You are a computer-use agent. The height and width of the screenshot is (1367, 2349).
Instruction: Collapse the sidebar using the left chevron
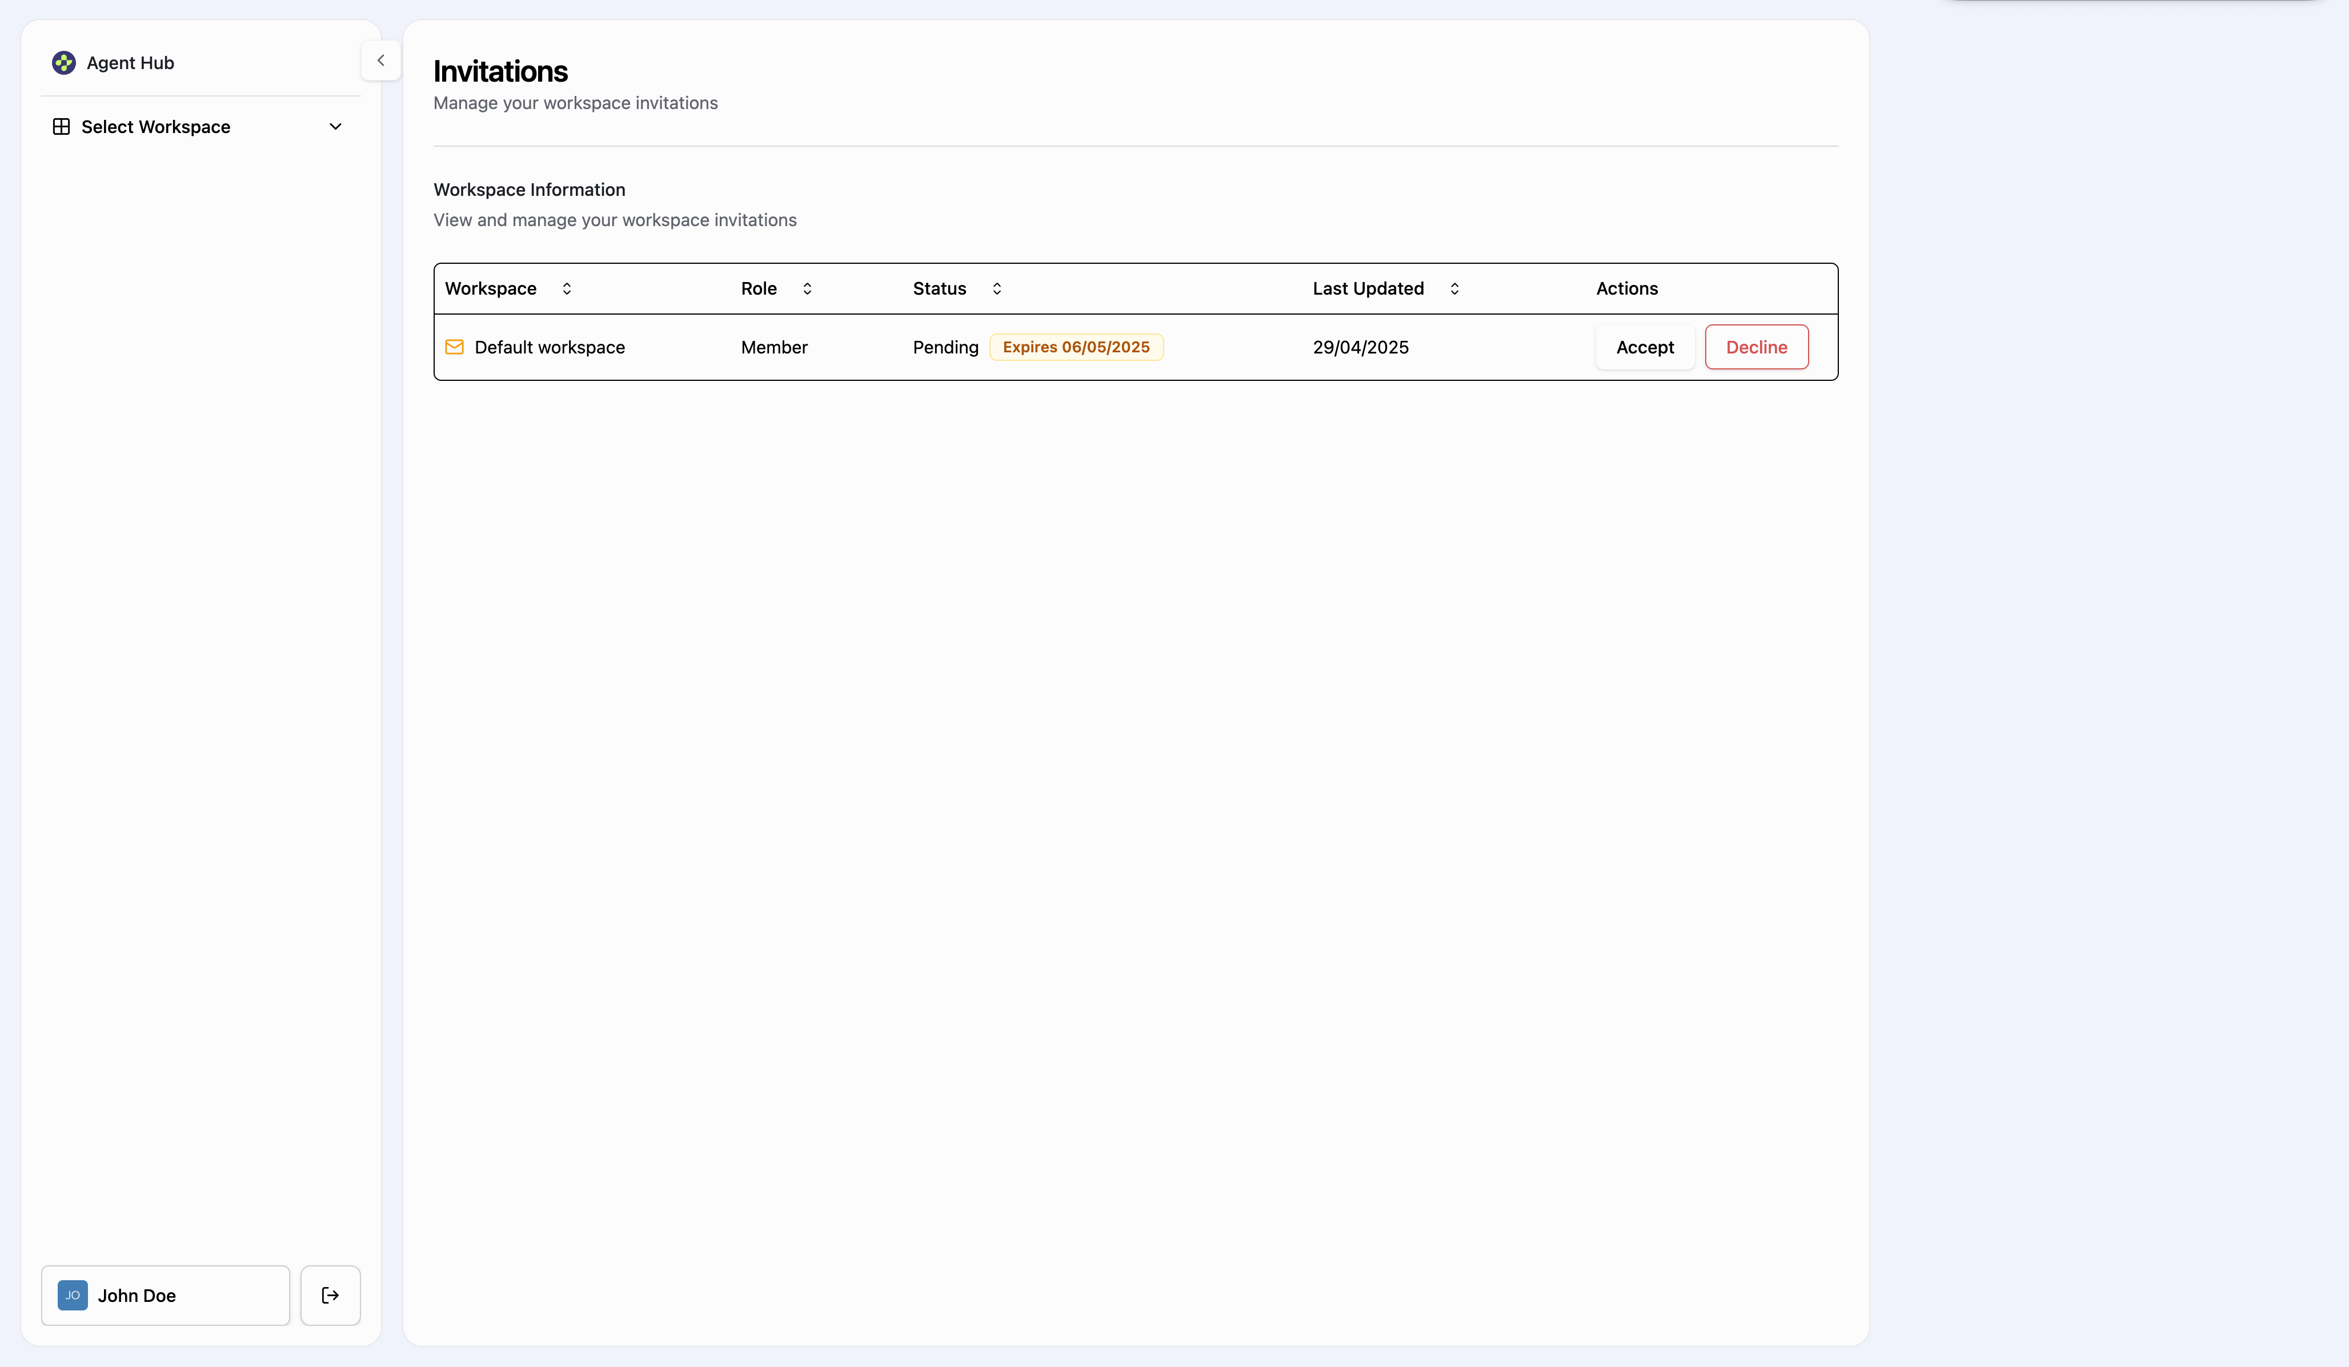point(381,59)
